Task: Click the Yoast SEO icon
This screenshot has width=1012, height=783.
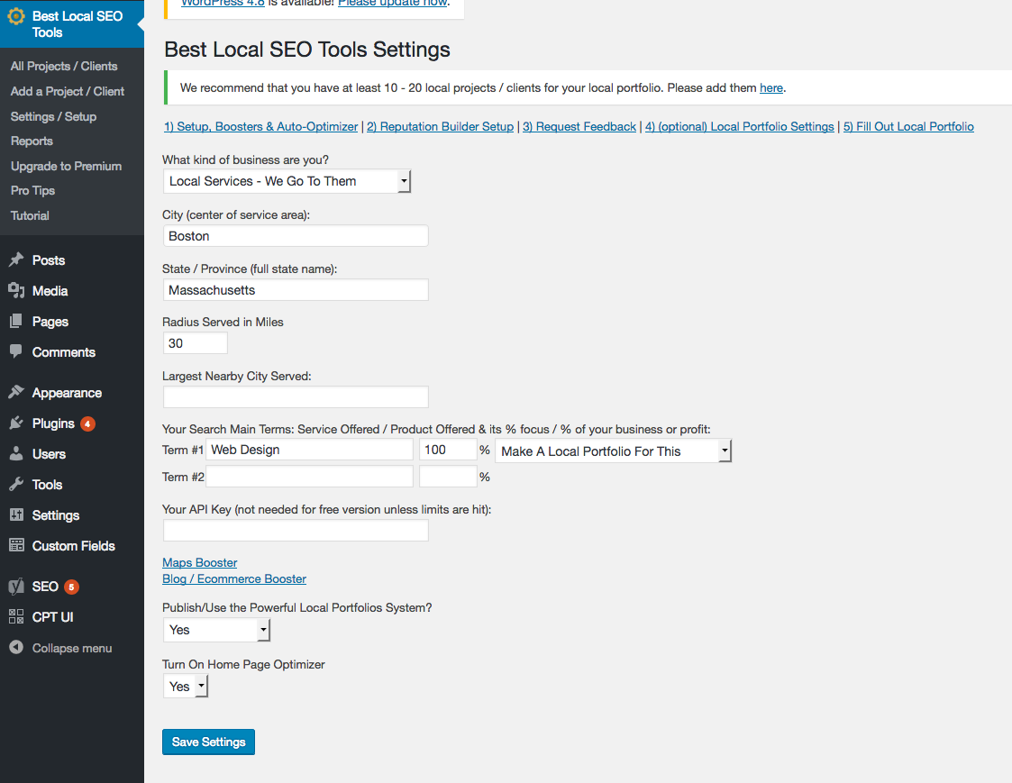Action: (x=16, y=586)
